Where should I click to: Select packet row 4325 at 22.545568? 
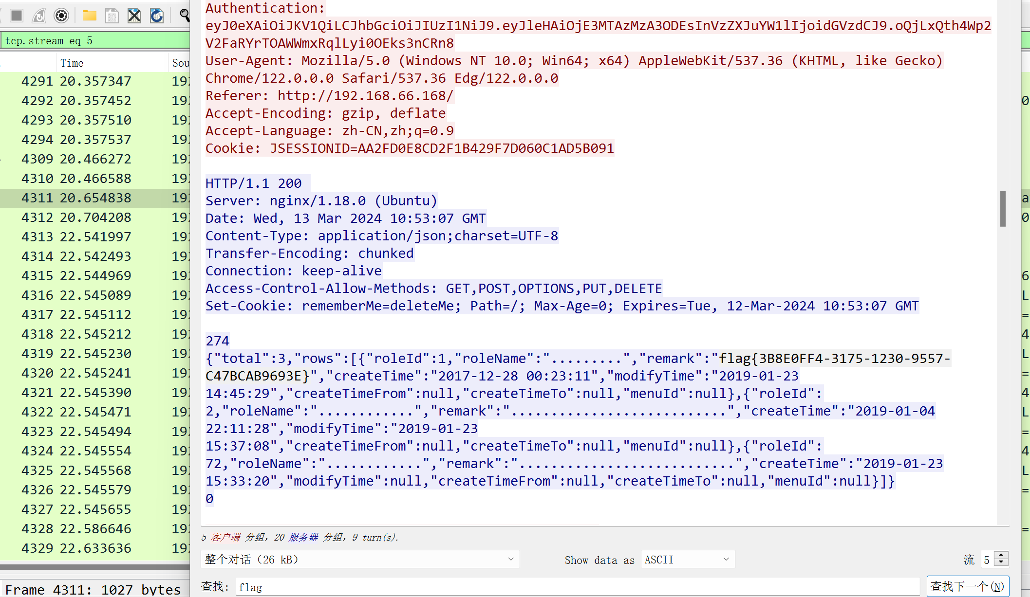click(x=95, y=470)
